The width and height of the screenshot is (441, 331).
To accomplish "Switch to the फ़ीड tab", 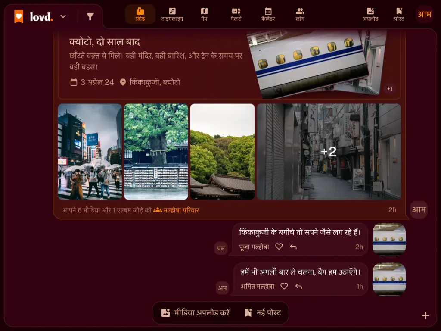I will pos(140,14).
